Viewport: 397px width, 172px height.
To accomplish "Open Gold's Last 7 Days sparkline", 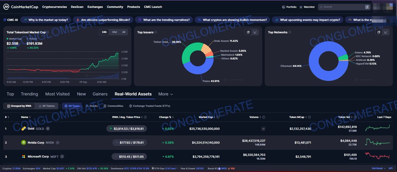I will click(x=377, y=128).
